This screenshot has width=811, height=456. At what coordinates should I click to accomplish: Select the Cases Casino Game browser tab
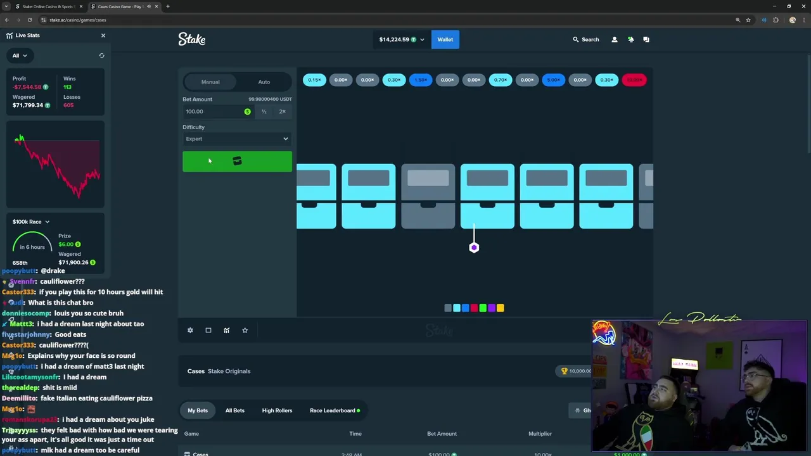pyautogui.click(x=124, y=6)
